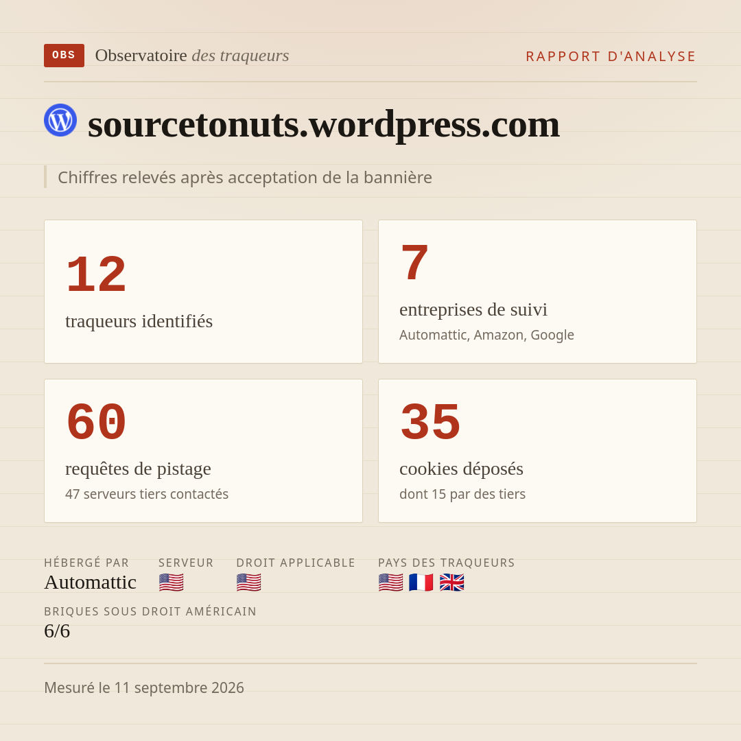Click the 7 companies count
The height and width of the screenshot is (741, 741).
click(414, 263)
